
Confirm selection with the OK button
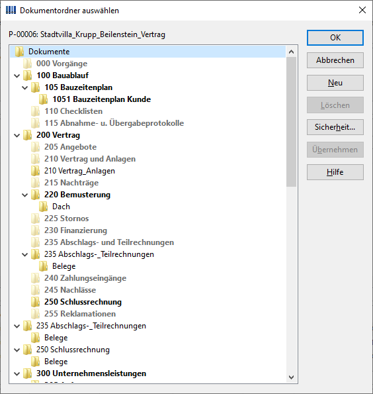click(x=335, y=38)
